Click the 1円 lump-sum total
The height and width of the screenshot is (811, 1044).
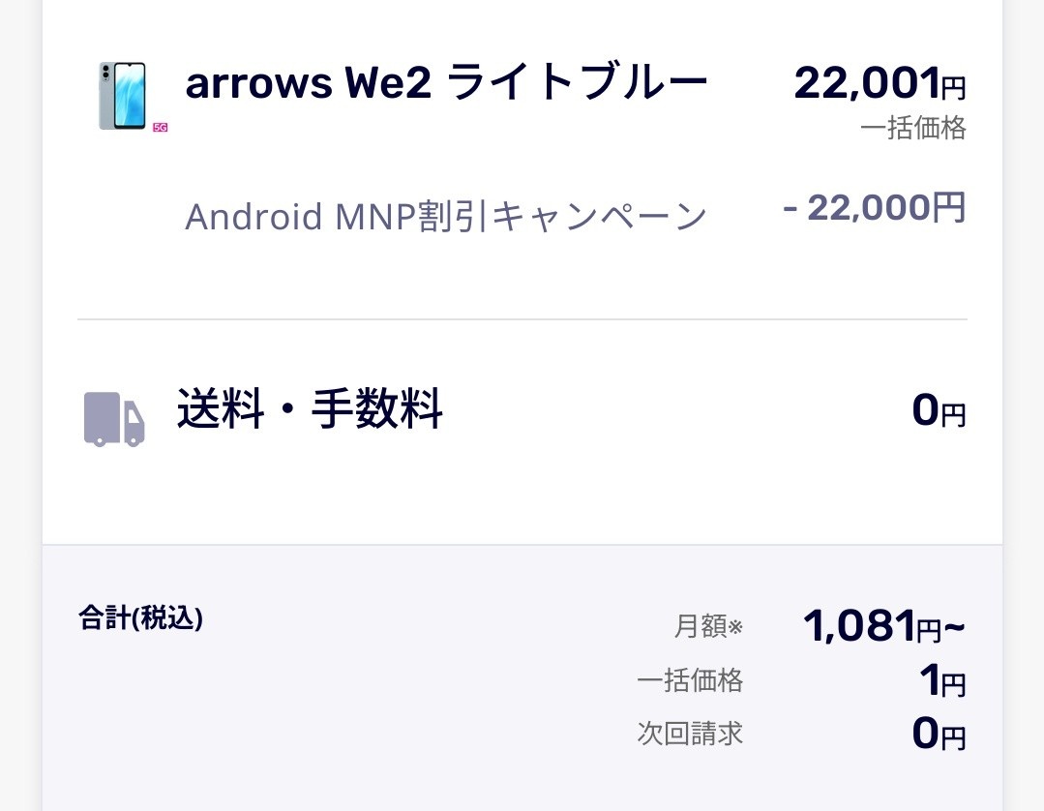point(941,682)
